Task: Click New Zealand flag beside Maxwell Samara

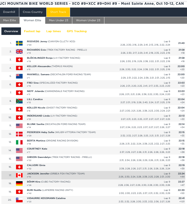Action: click(19, 76)
